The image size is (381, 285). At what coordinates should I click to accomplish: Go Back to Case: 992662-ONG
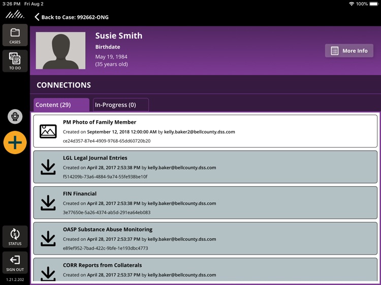point(72,17)
